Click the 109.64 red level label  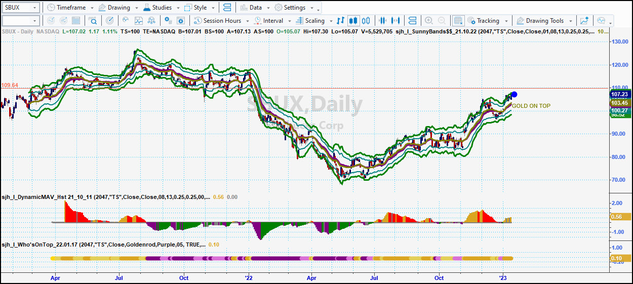click(10, 85)
